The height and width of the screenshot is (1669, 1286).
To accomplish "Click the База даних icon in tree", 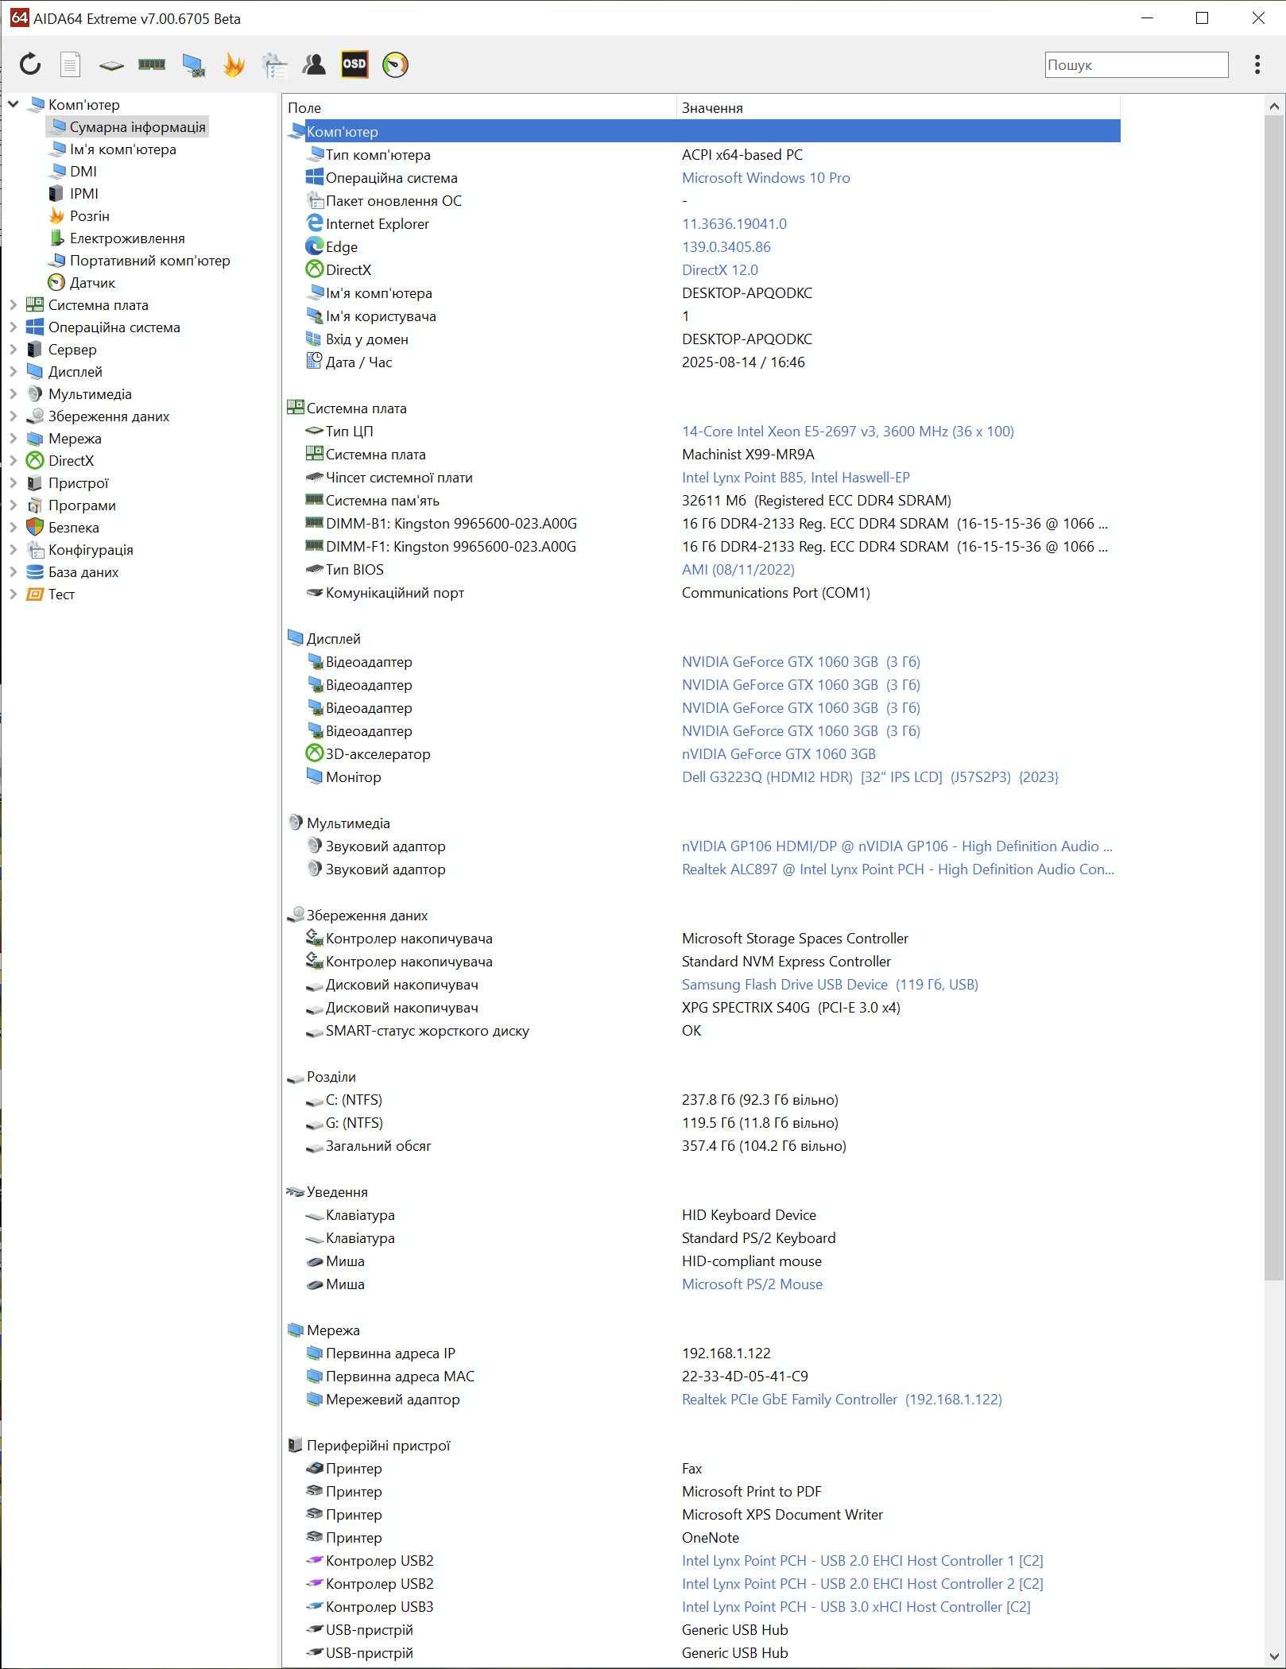I will point(35,572).
